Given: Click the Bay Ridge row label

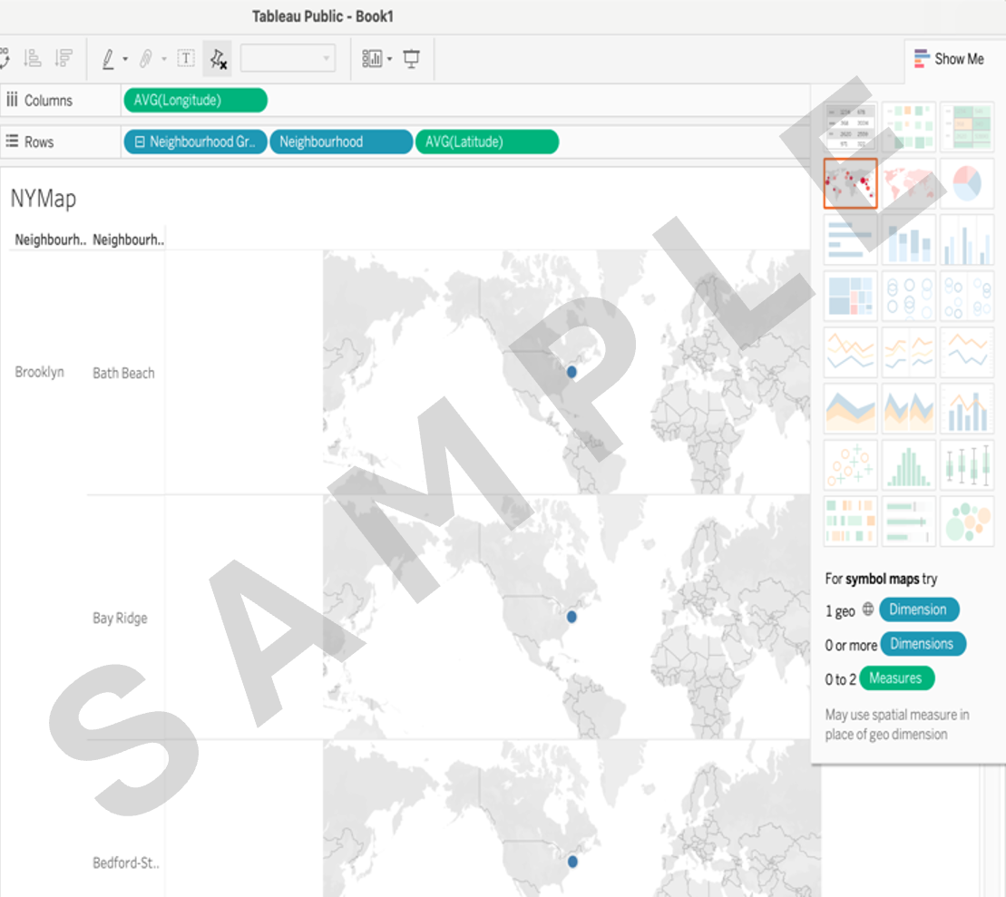Looking at the screenshot, I should click(x=120, y=619).
